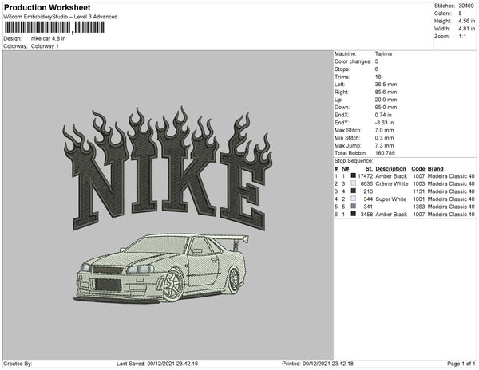Click the 'Page 1 of 1' indicator
The width and height of the screenshot is (479, 370).
[461, 364]
